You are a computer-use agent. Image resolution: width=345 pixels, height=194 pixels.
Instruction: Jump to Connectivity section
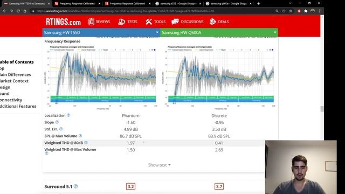[11, 100]
